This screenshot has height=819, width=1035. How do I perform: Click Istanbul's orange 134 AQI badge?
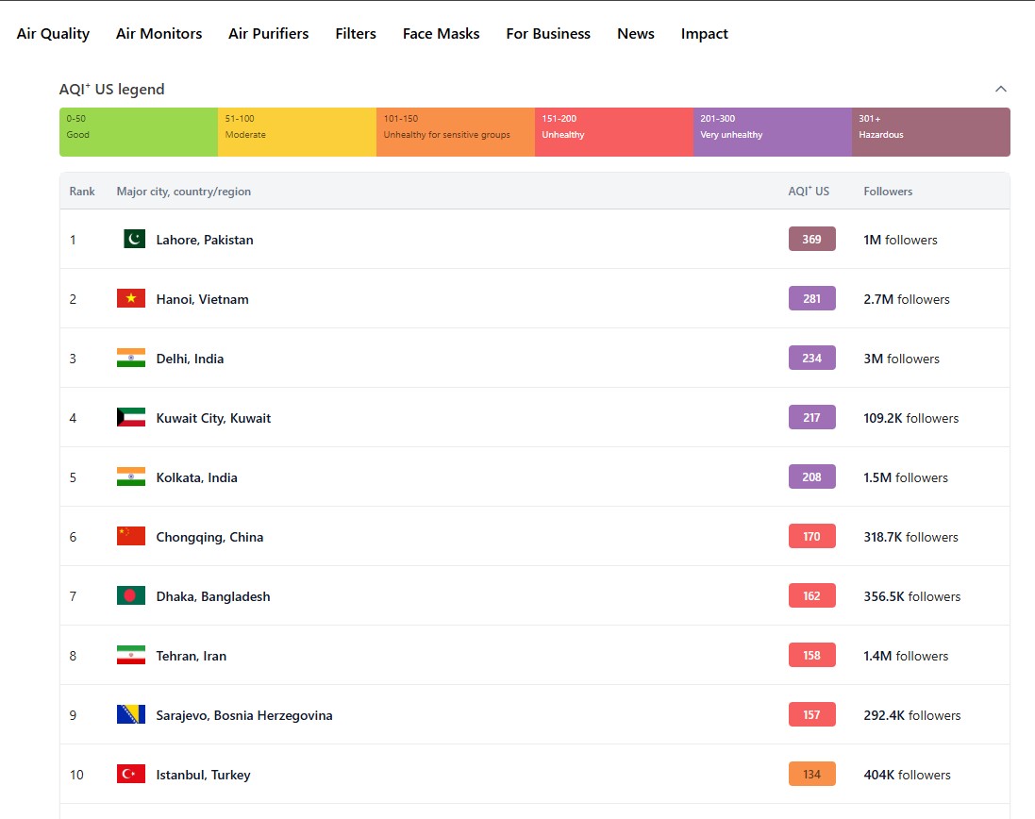coord(811,775)
